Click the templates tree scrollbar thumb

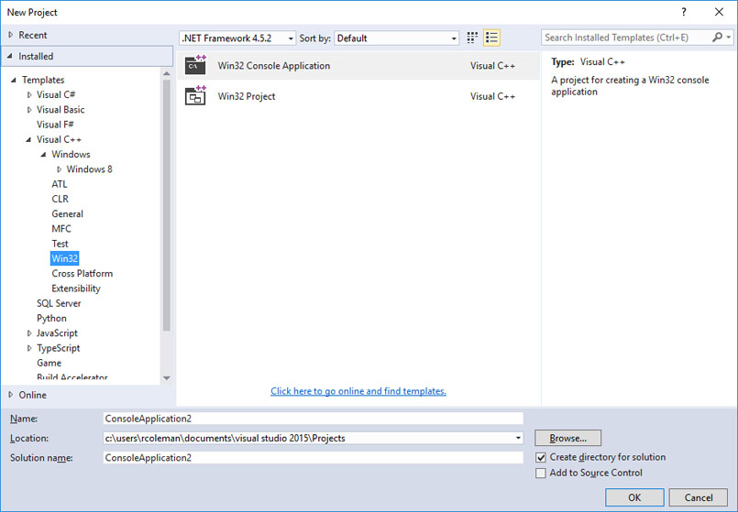[167, 205]
